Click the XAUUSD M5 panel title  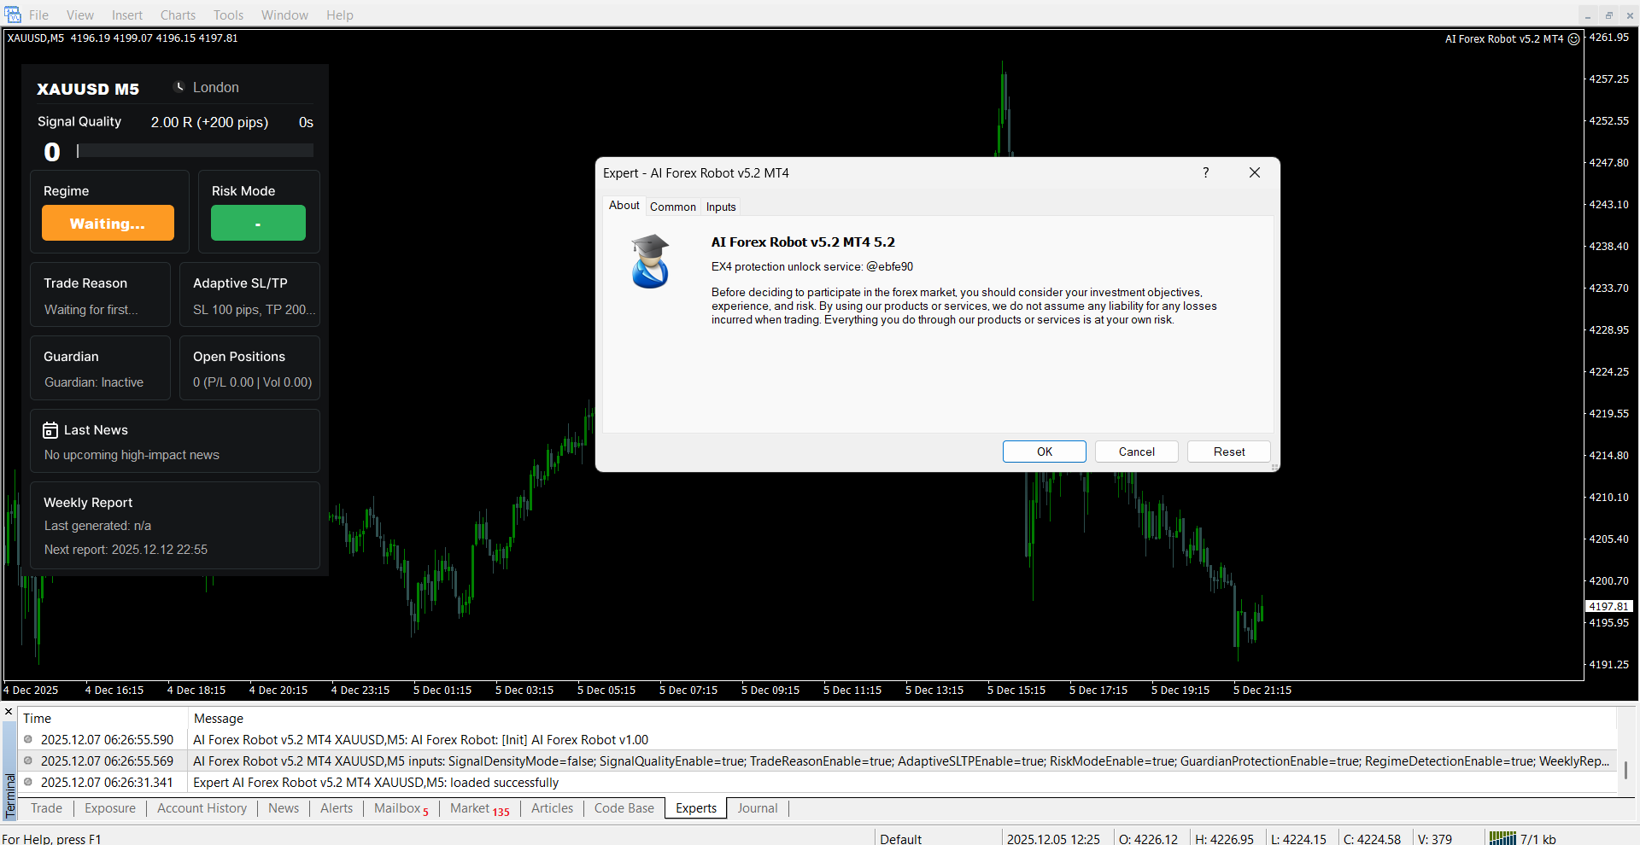point(88,89)
